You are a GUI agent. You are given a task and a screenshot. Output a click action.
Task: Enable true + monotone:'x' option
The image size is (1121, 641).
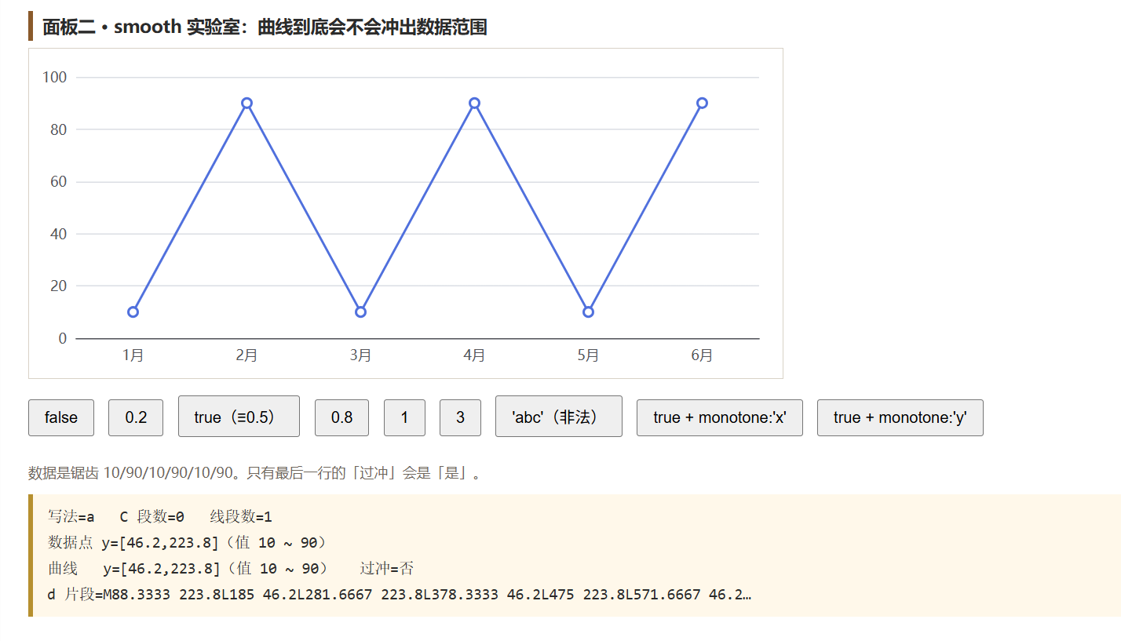720,417
